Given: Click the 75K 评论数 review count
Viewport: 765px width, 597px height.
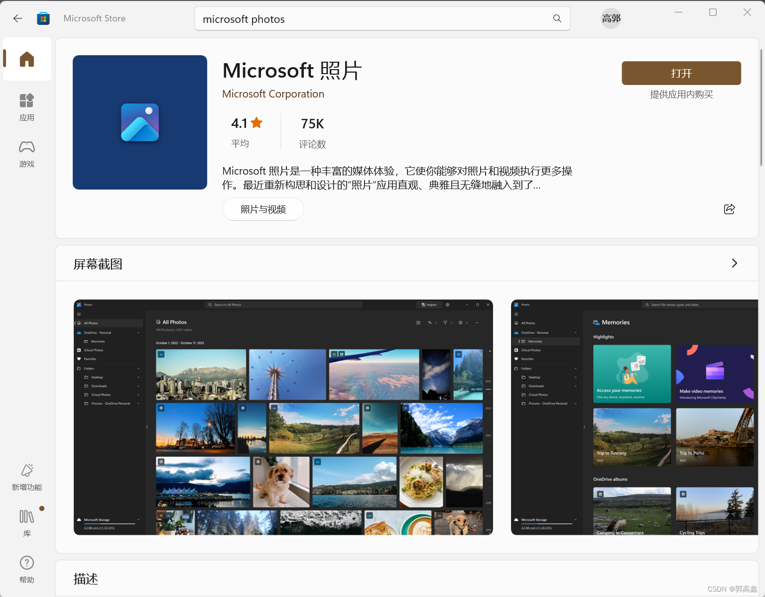Looking at the screenshot, I should click(x=312, y=133).
